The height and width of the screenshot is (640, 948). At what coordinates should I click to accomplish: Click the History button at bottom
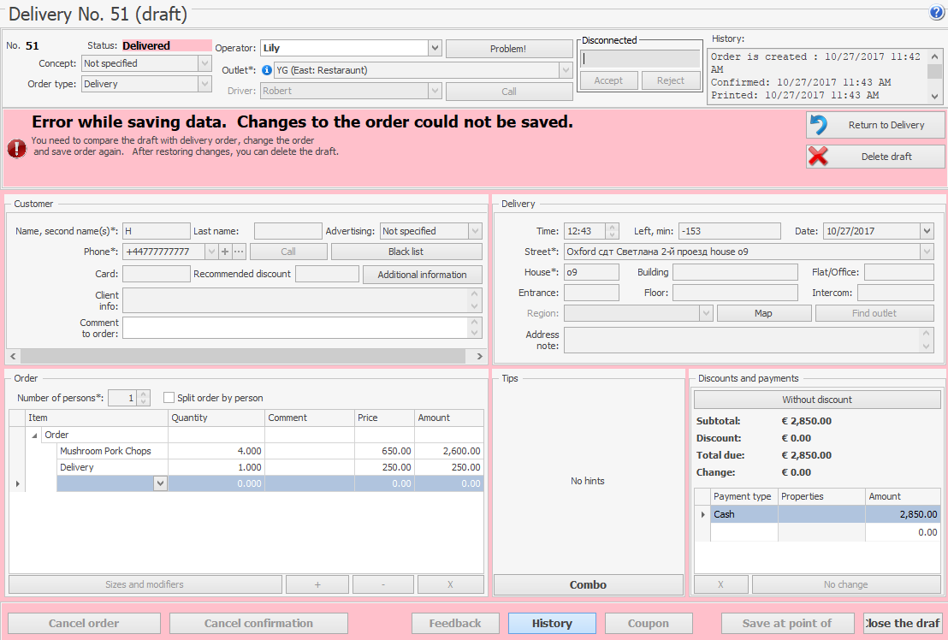pos(552,623)
